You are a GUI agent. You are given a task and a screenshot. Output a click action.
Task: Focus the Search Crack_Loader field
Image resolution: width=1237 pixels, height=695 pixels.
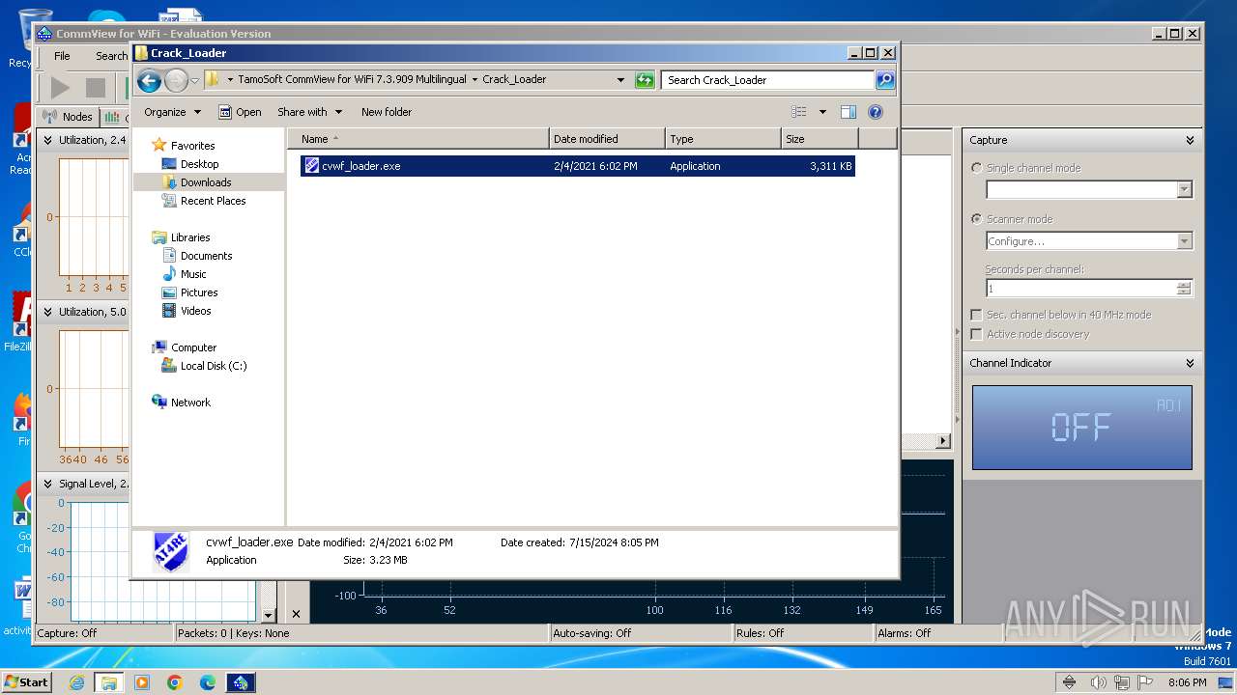coord(767,80)
